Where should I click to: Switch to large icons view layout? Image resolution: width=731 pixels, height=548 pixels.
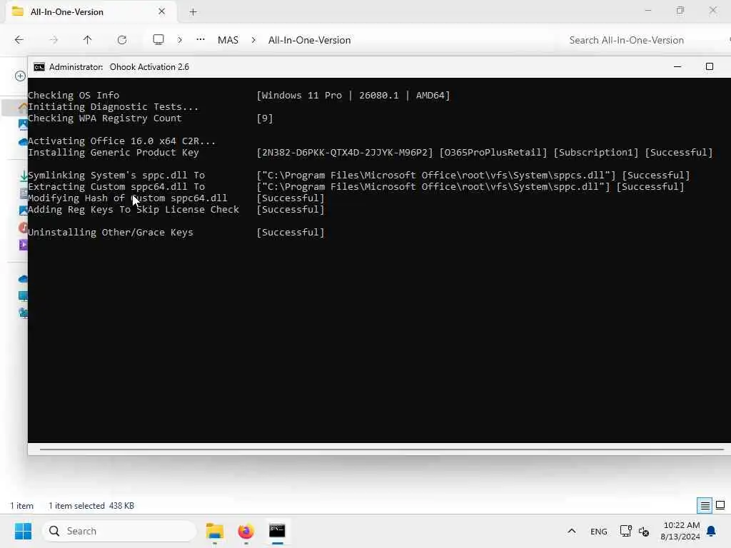[720, 505]
